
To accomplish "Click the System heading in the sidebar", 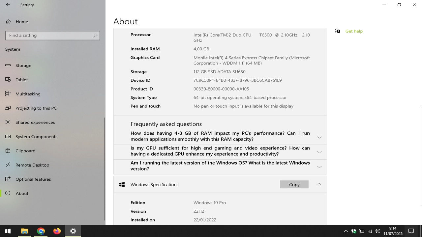I will pos(13,49).
